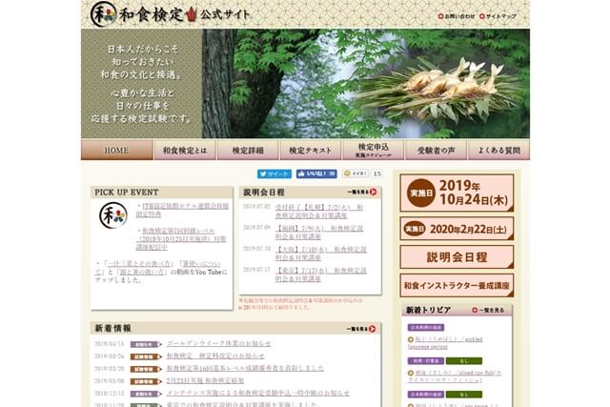Screen dimensions: 610x407
Task: Open the お問い合わせ contact link
Action: [x=457, y=16]
